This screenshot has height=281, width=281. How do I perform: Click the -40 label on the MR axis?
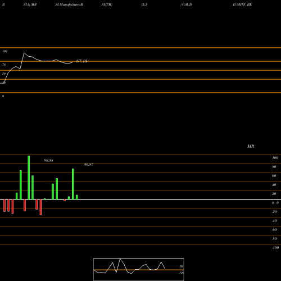click(274, 221)
